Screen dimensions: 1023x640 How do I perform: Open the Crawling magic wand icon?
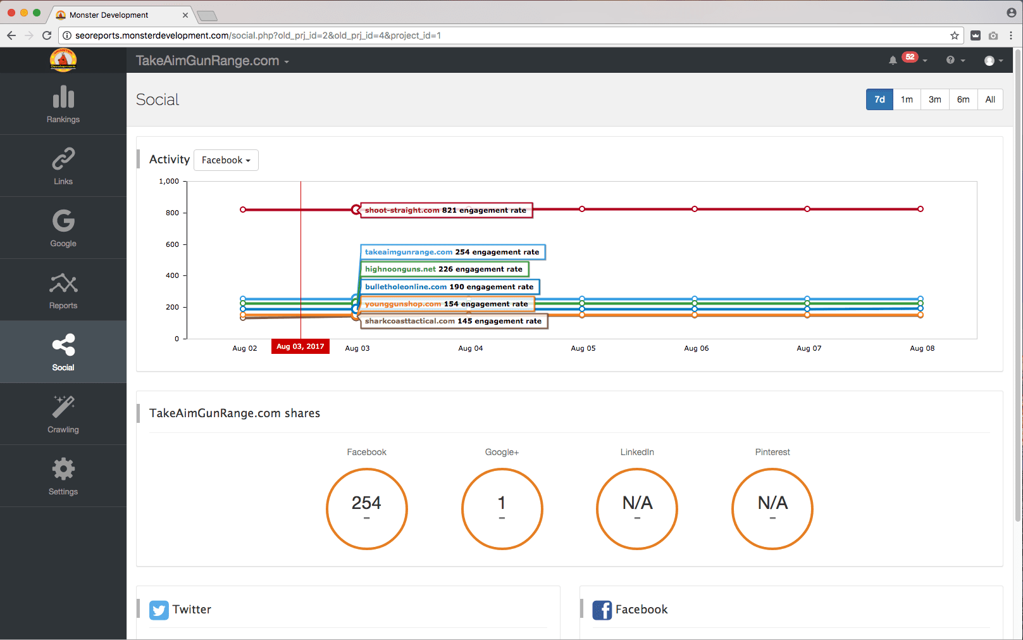point(63,406)
